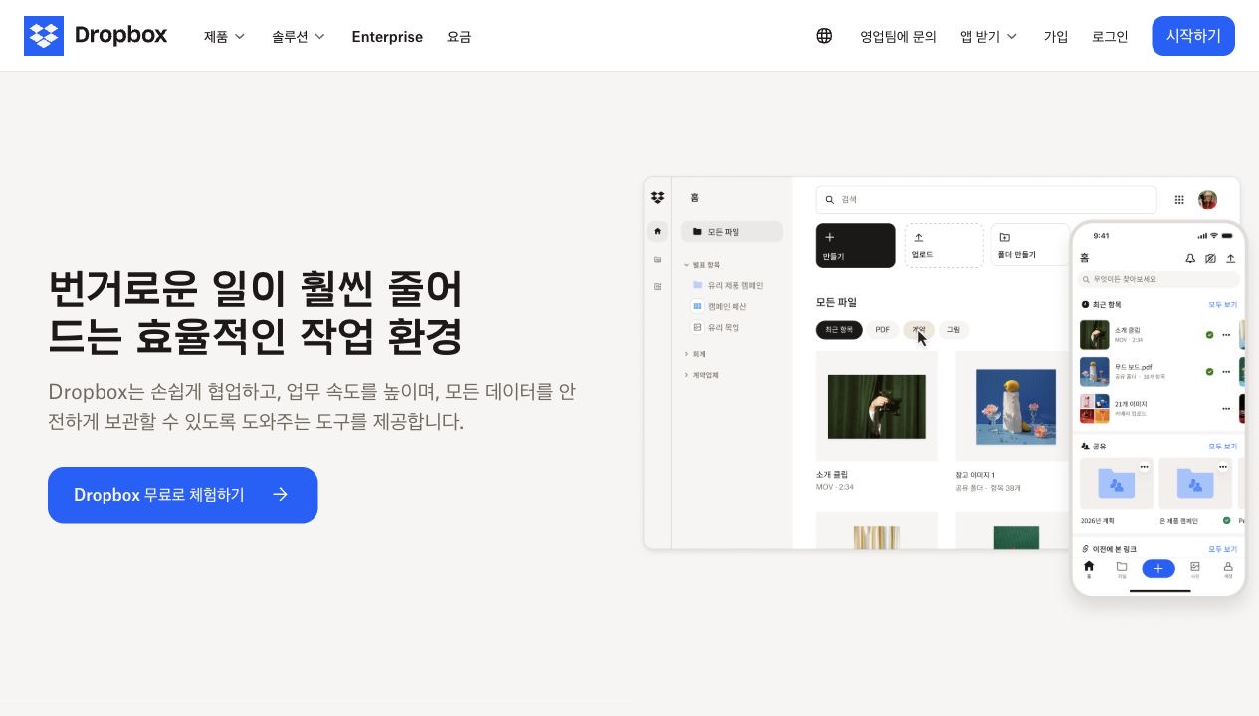1259x716 pixels.
Task: Open the 캠페인 예산 item
Action: 720,306
